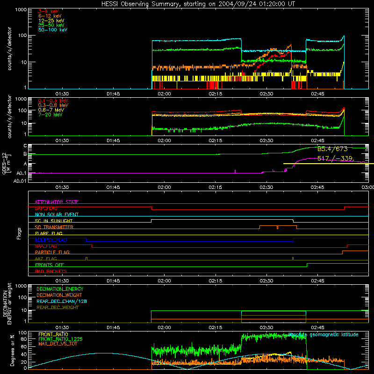Click the NON_SOLAR_EVENT flag label

pos(57,215)
